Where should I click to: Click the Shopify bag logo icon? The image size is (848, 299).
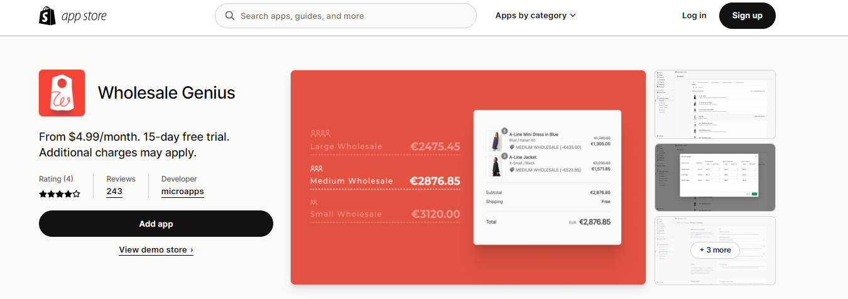point(48,16)
